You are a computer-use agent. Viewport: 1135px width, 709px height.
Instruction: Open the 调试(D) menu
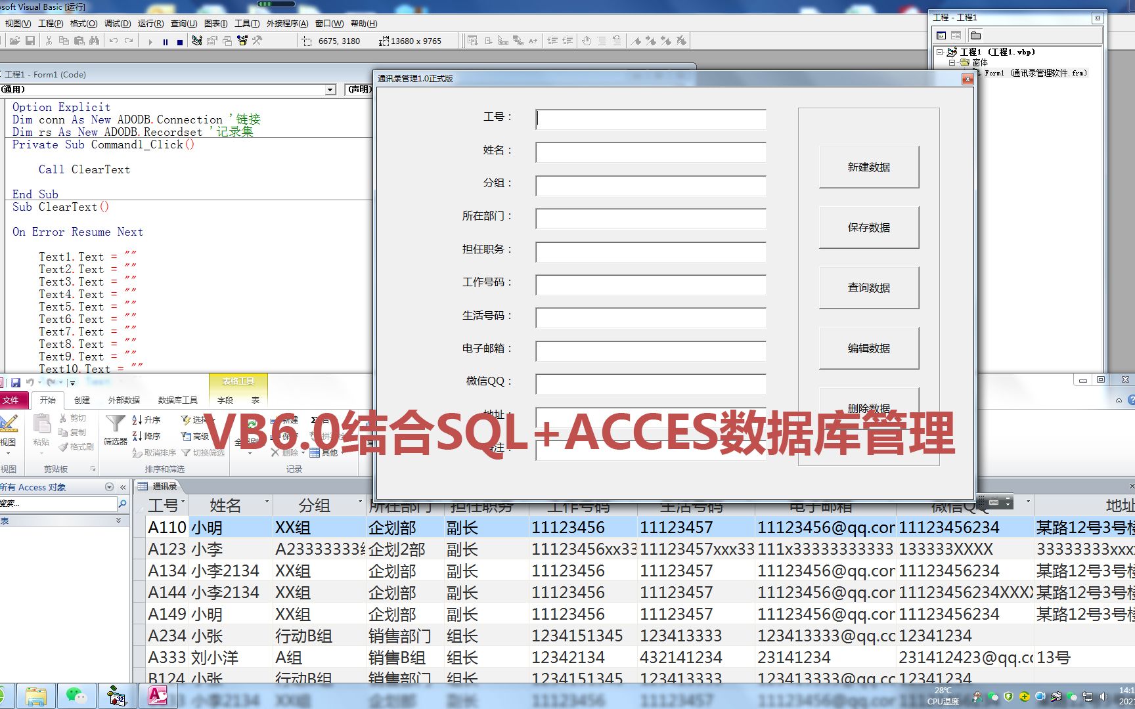118,24
